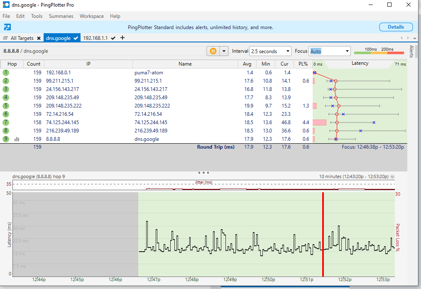Click the red marker line on timeline graph
The height and width of the screenshot is (289, 421).
[x=323, y=234]
